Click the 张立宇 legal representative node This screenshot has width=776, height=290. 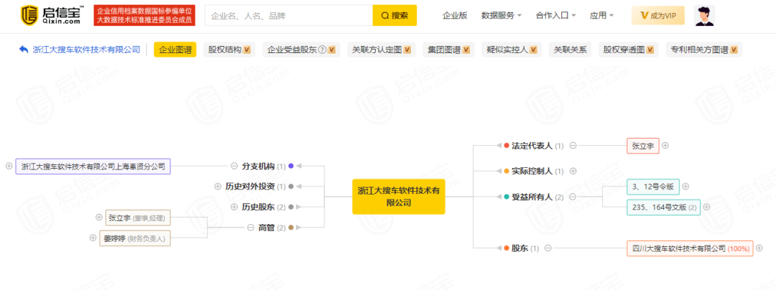tap(642, 146)
